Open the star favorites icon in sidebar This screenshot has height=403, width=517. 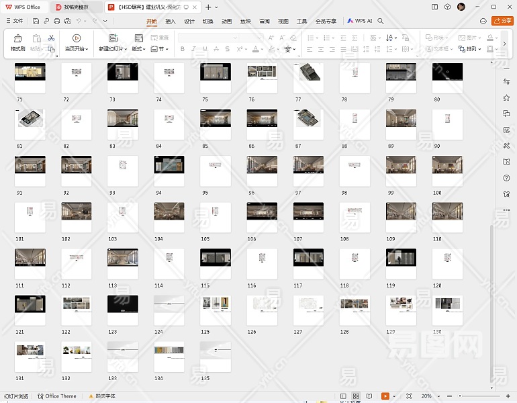(x=506, y=97)
